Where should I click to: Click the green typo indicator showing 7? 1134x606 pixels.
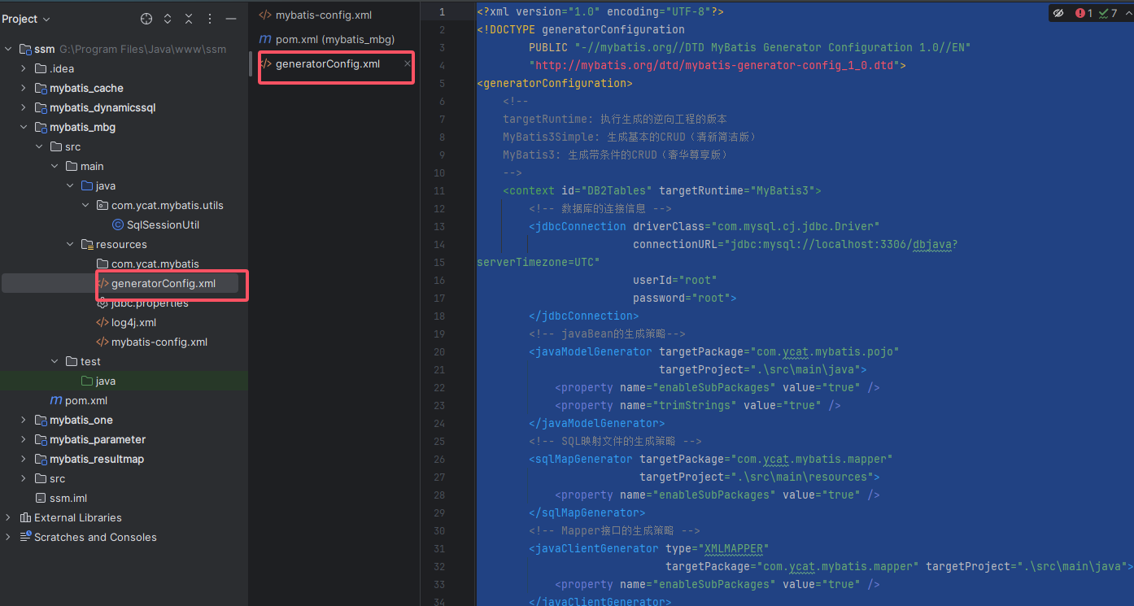[x=1108, y=13]
